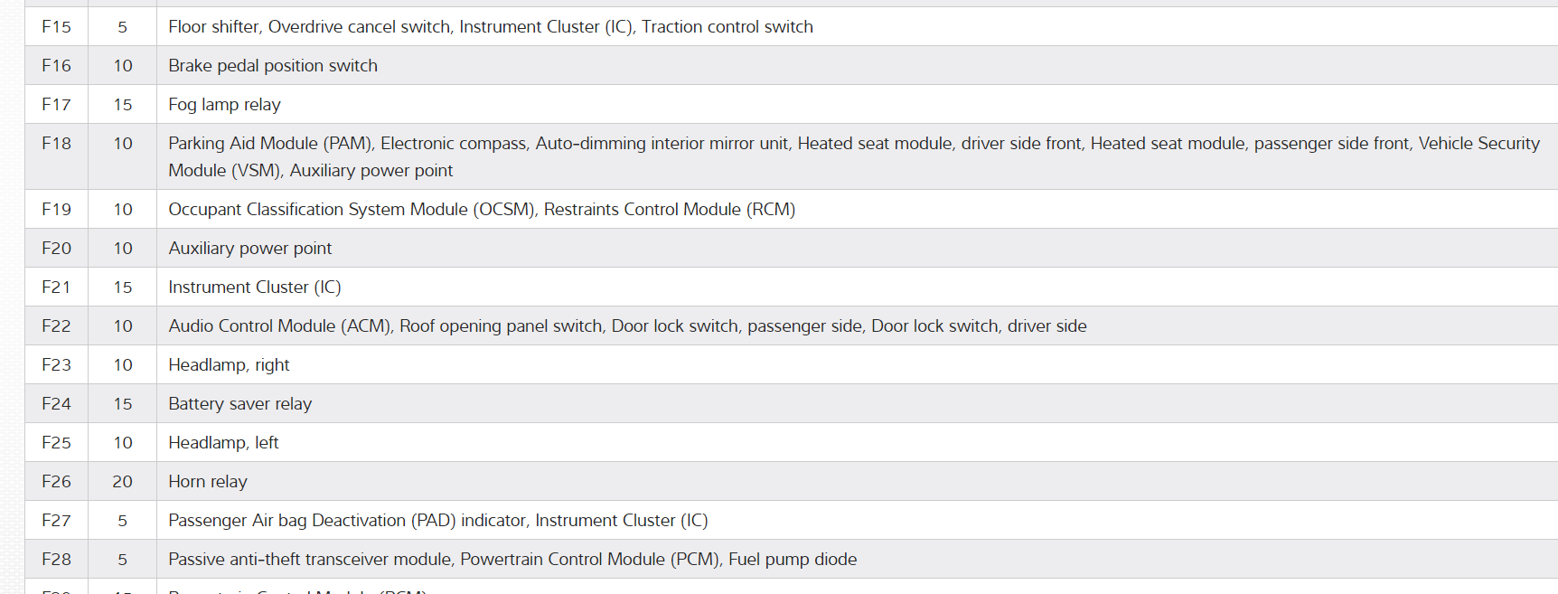Select the 'Headlamp, left' entry
The image size is (1558, 594).
click(x=223, y=443)
